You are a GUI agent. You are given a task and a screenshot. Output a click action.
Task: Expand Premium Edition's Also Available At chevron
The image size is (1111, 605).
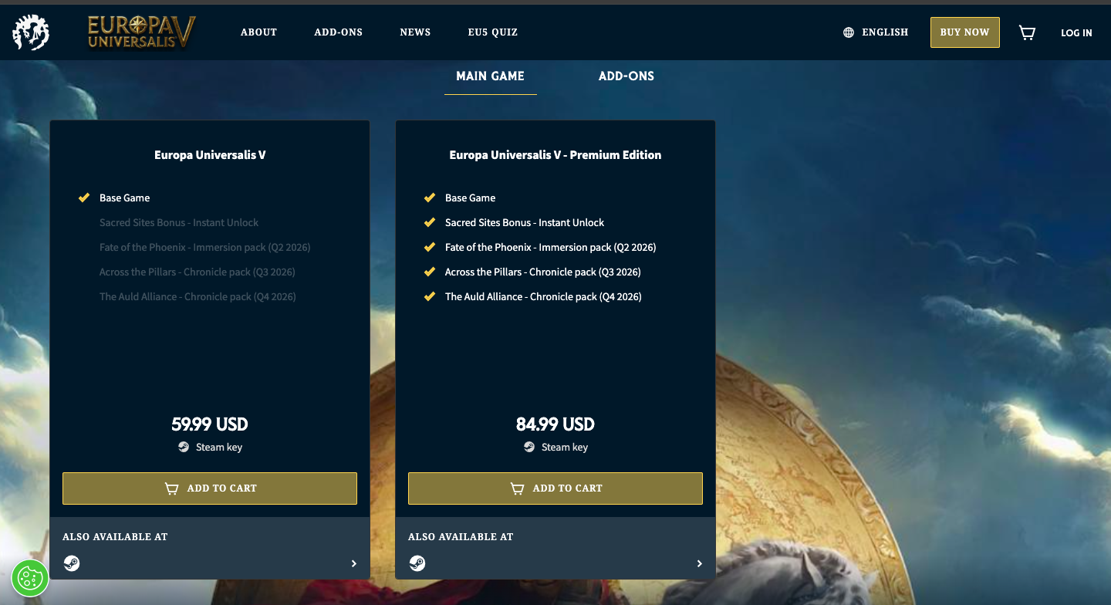pyautogui.click(x=700, y=563)
